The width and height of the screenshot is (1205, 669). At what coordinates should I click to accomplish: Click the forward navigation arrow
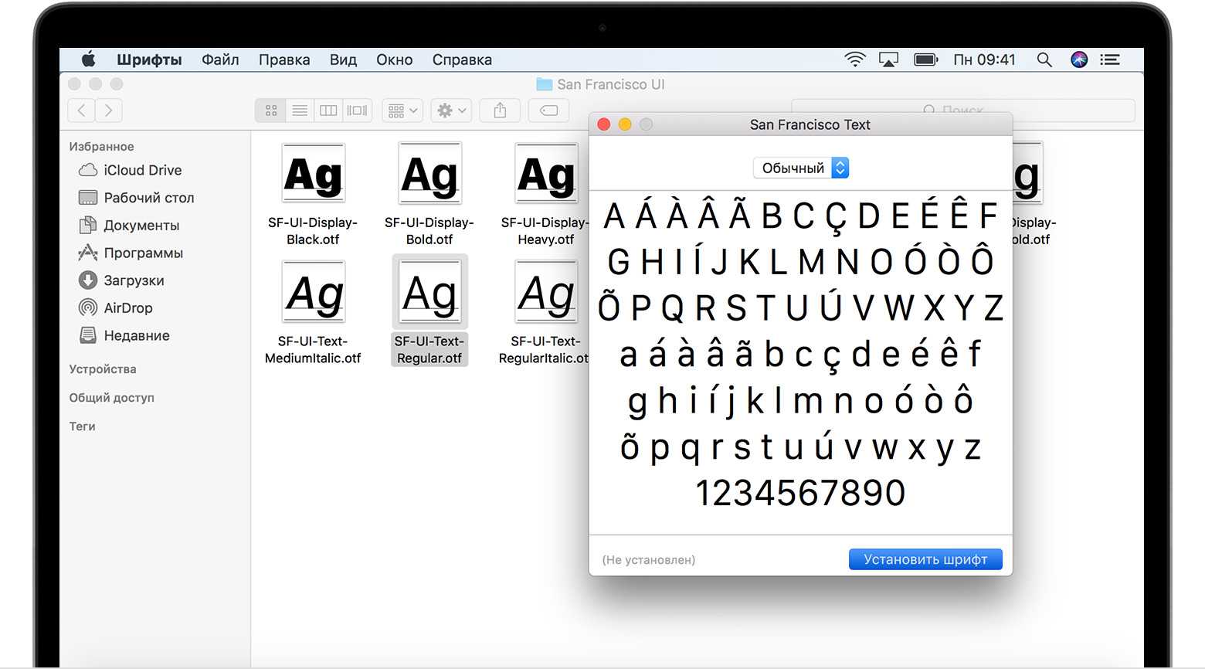click(x=108, y=110)
